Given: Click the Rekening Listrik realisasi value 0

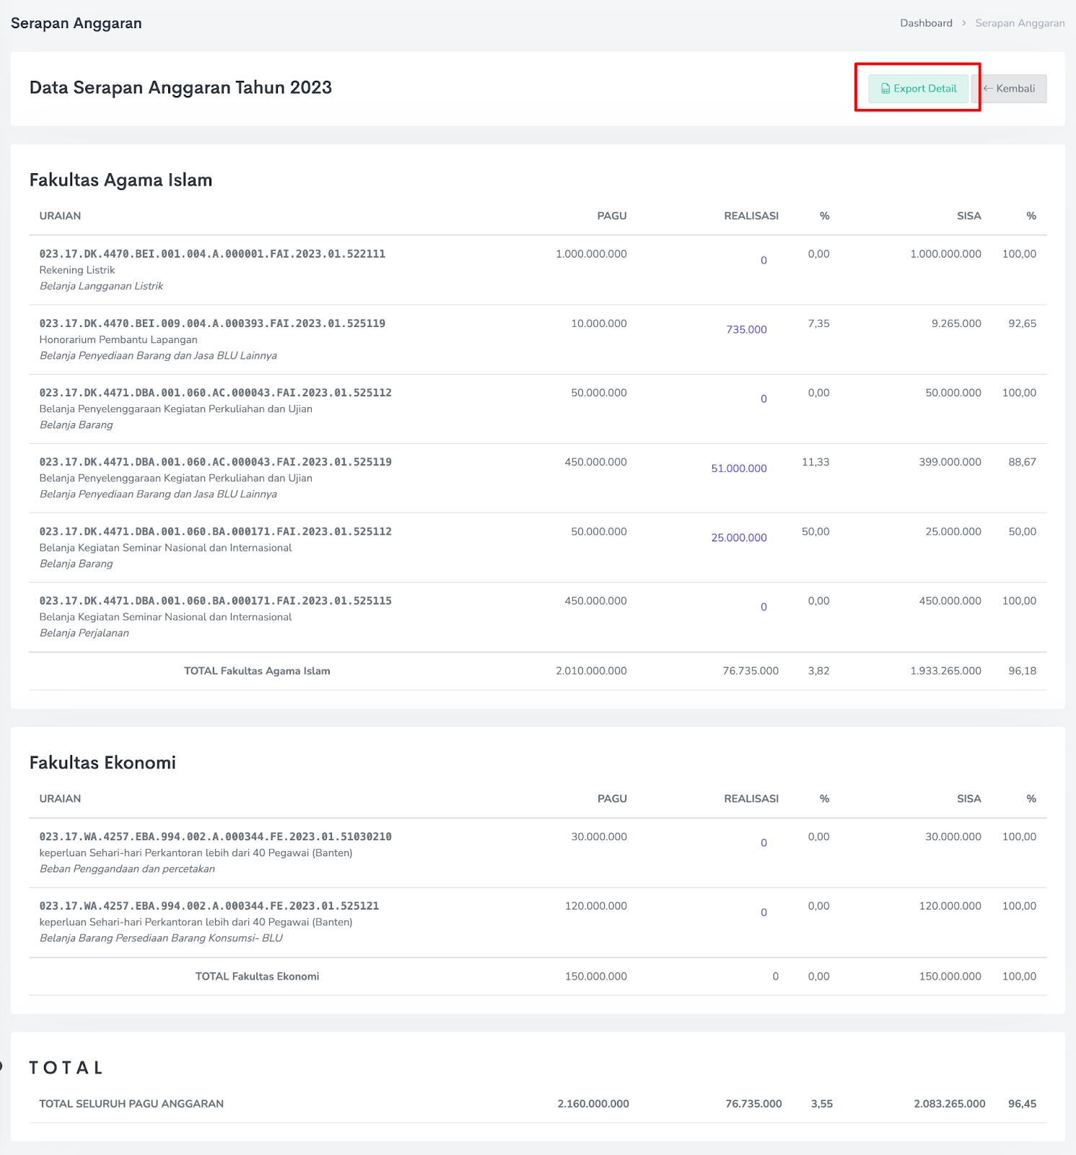Looking at the screenshot, I should (764, 261).
